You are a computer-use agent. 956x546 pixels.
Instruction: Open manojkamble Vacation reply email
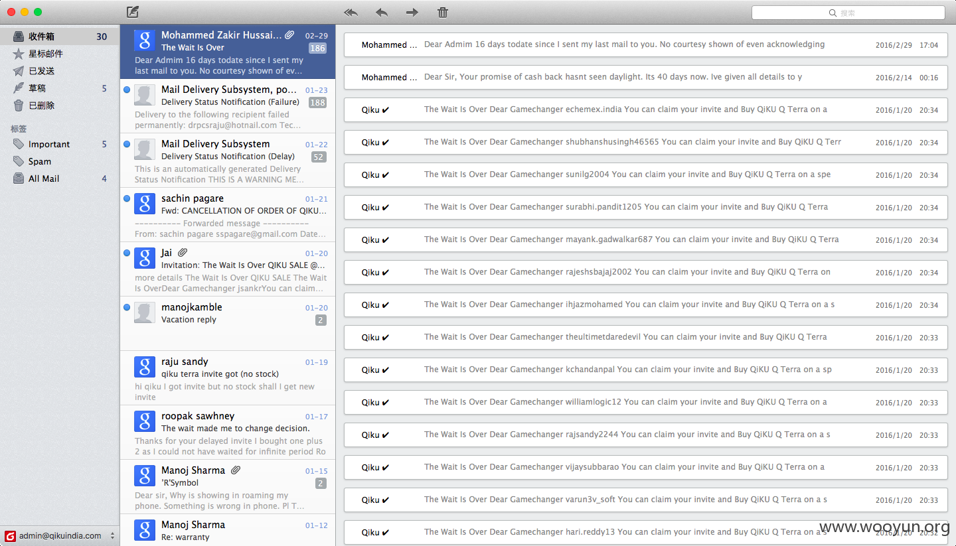point(228,324)
